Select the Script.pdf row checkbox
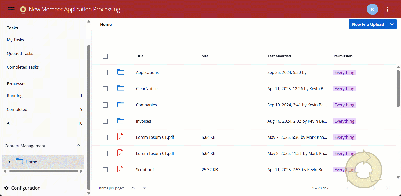The height and width of the screenshot is (196, 401). (x=105, y=170)
